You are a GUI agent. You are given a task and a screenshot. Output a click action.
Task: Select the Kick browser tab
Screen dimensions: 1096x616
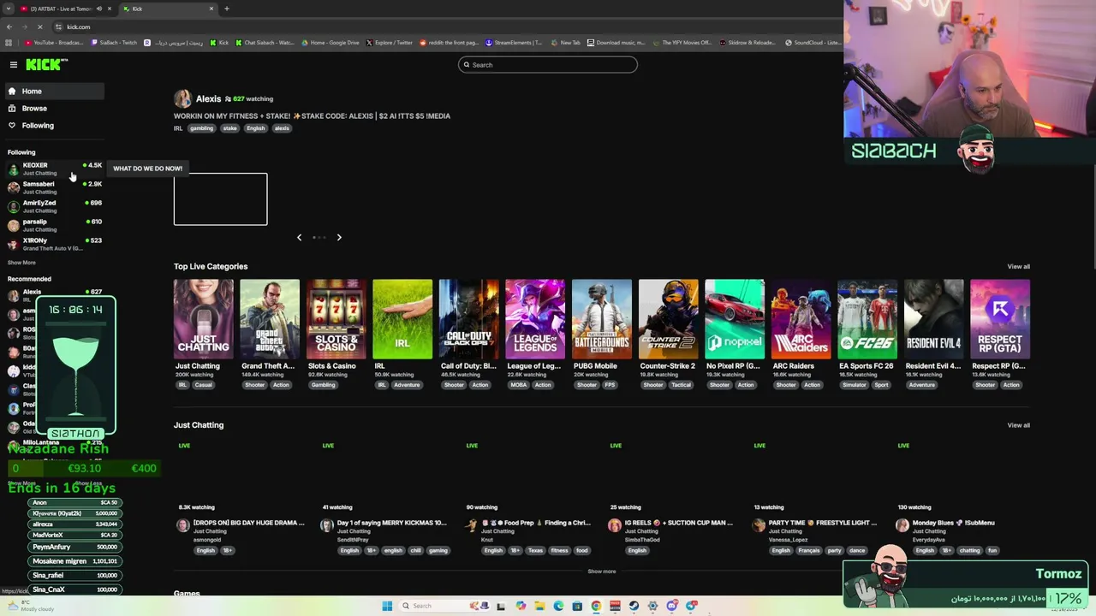pyautogui.click(x=168, y=9)
